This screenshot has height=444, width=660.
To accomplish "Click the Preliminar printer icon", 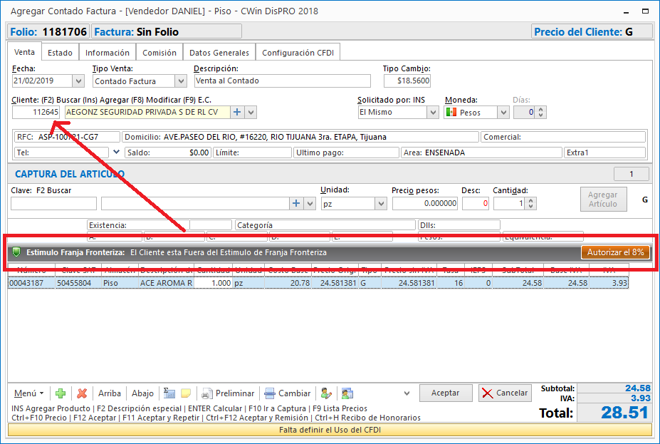I will coord(206,393).
